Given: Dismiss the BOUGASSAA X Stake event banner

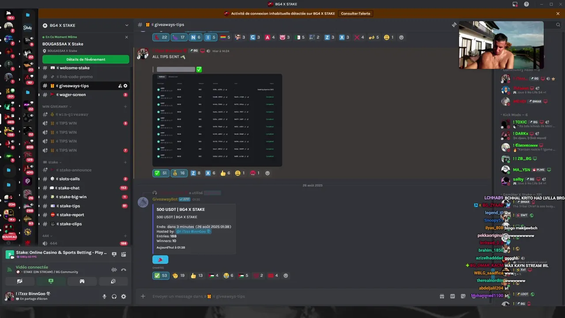Looking at the screenshot, I should pyautogui.click(x=127, y=37).
